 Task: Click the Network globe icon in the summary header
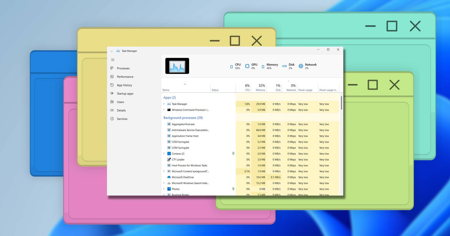(301, 66)
